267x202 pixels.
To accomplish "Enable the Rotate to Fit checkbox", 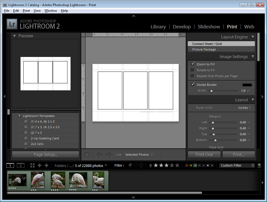I will tap(192, 70).
